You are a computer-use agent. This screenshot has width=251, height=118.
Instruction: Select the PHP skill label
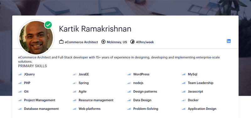point(27,83)
